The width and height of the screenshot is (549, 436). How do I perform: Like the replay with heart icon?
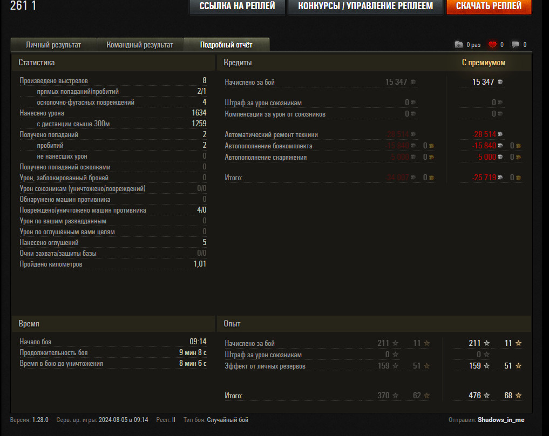(x=492, y=44)
